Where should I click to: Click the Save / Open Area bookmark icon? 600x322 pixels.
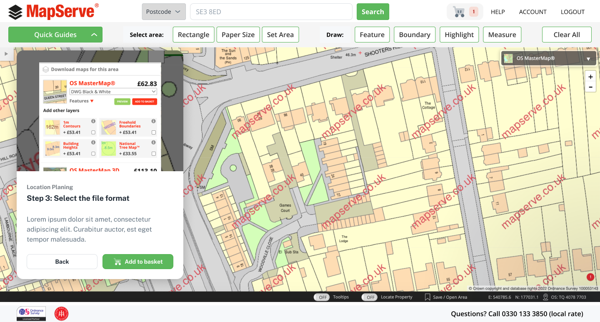click(427, 297)
